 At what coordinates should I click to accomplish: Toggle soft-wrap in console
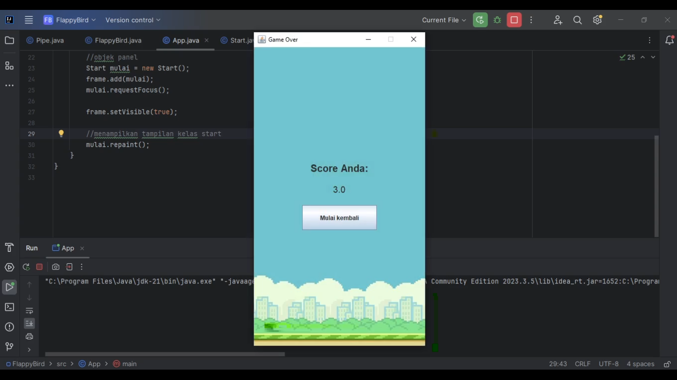click(x=29, y=311)
